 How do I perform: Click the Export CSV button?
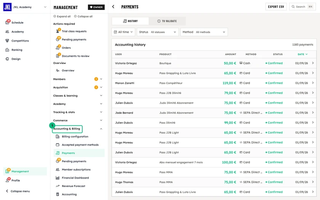pos(276,6)
